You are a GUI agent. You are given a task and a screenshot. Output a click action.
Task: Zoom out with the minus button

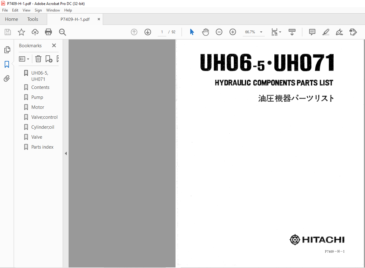click(219, 32)
